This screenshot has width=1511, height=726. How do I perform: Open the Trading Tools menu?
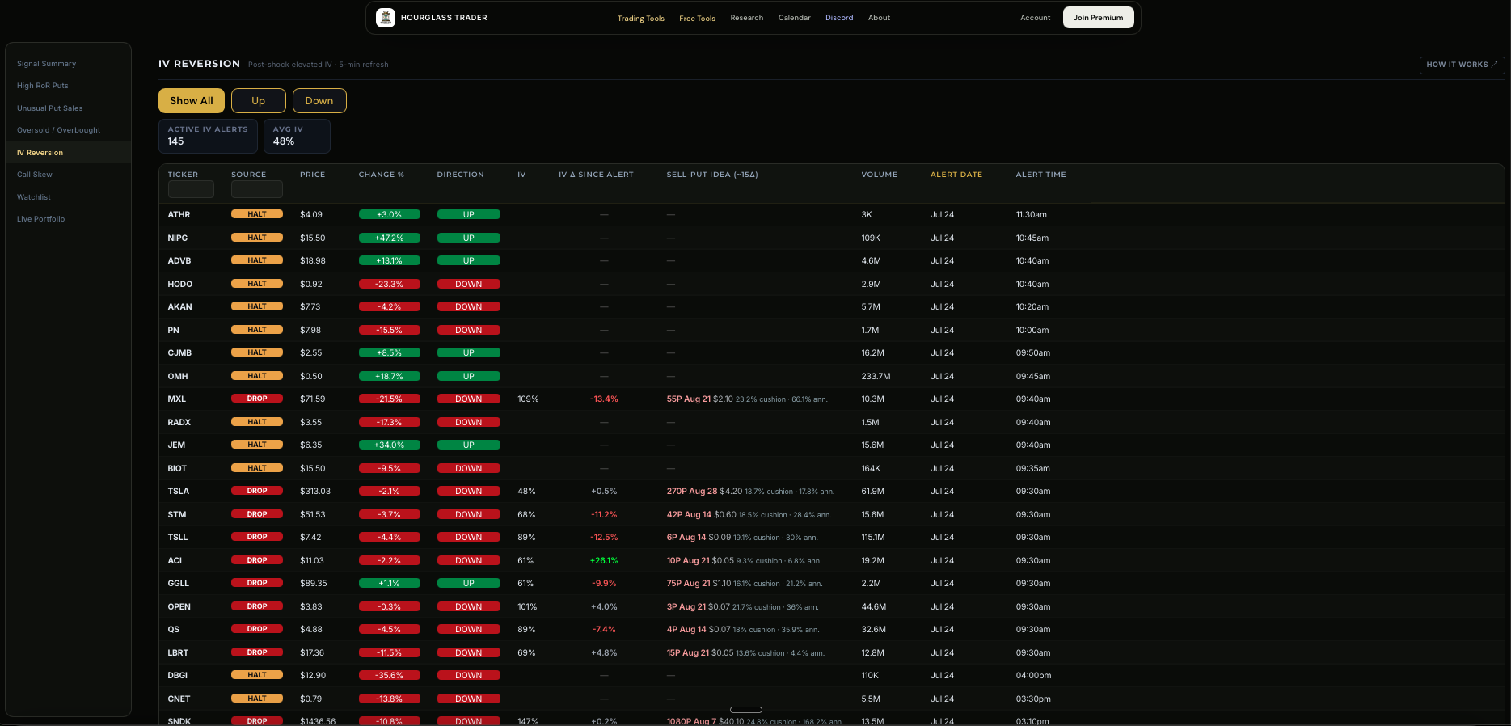point(640,19)
